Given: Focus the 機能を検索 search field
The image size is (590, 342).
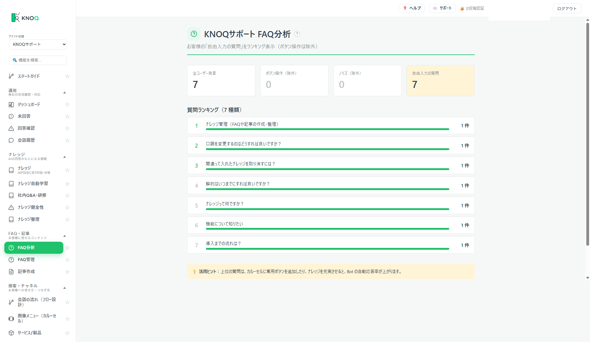Looking at the screenshot, I should 38,60.
